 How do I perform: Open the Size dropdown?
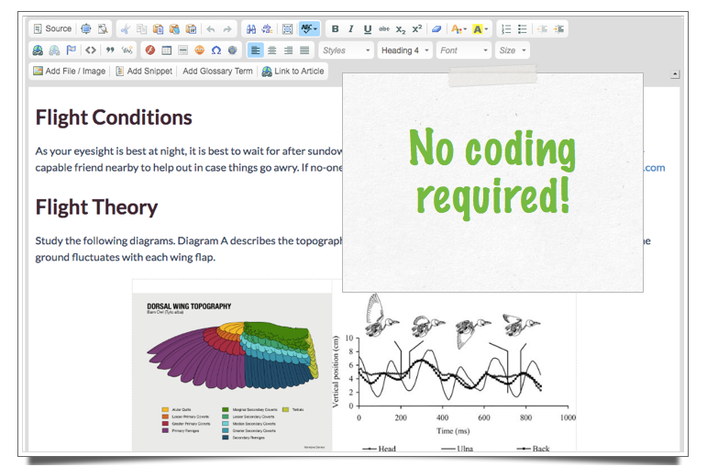[x=513, y=50]
